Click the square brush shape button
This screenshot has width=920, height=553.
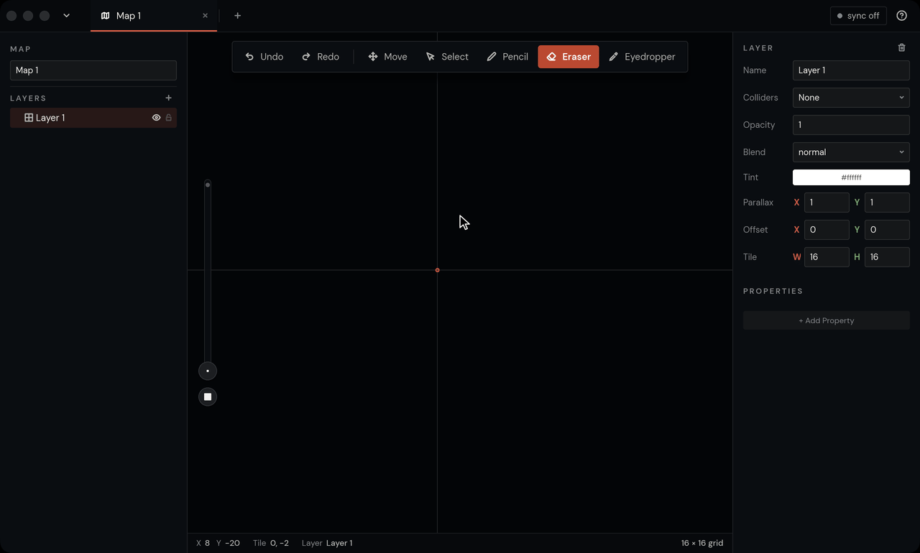click(208, 397)
